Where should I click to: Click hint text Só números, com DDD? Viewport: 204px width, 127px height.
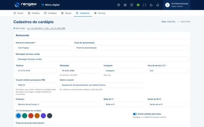pos(69,75)
